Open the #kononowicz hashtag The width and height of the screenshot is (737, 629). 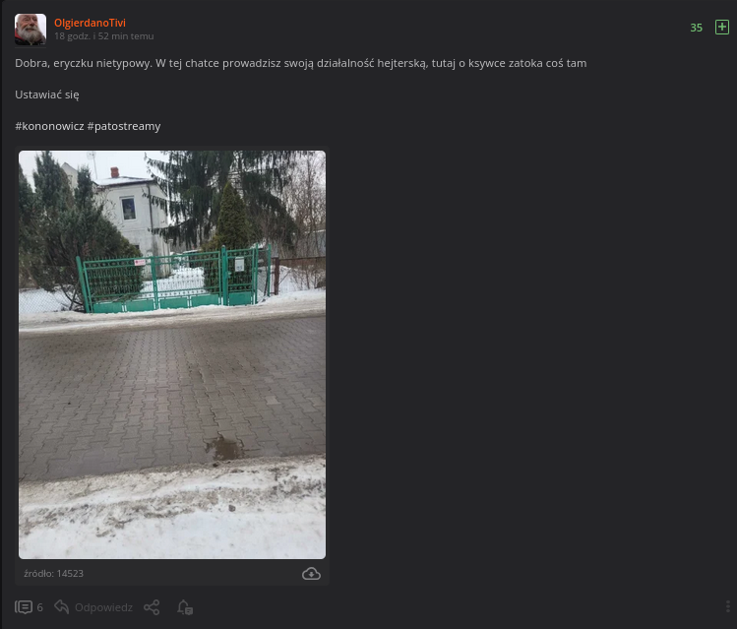tap(49, 126)
